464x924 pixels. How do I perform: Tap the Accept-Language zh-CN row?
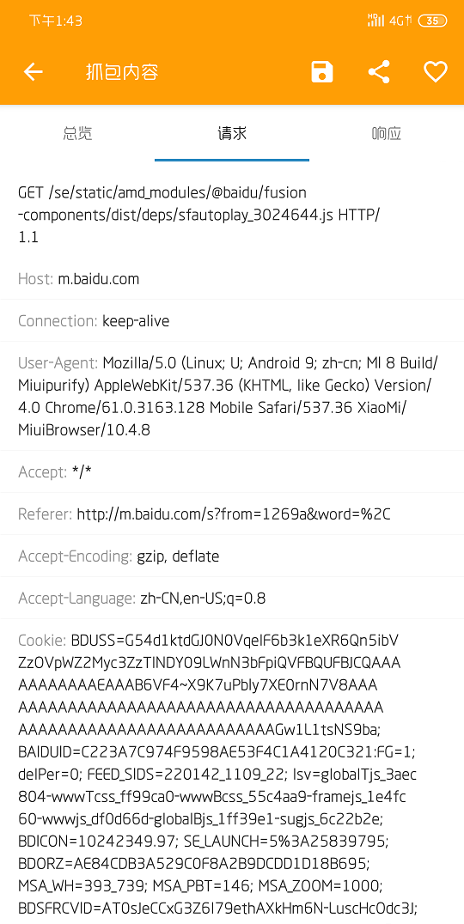232,599
